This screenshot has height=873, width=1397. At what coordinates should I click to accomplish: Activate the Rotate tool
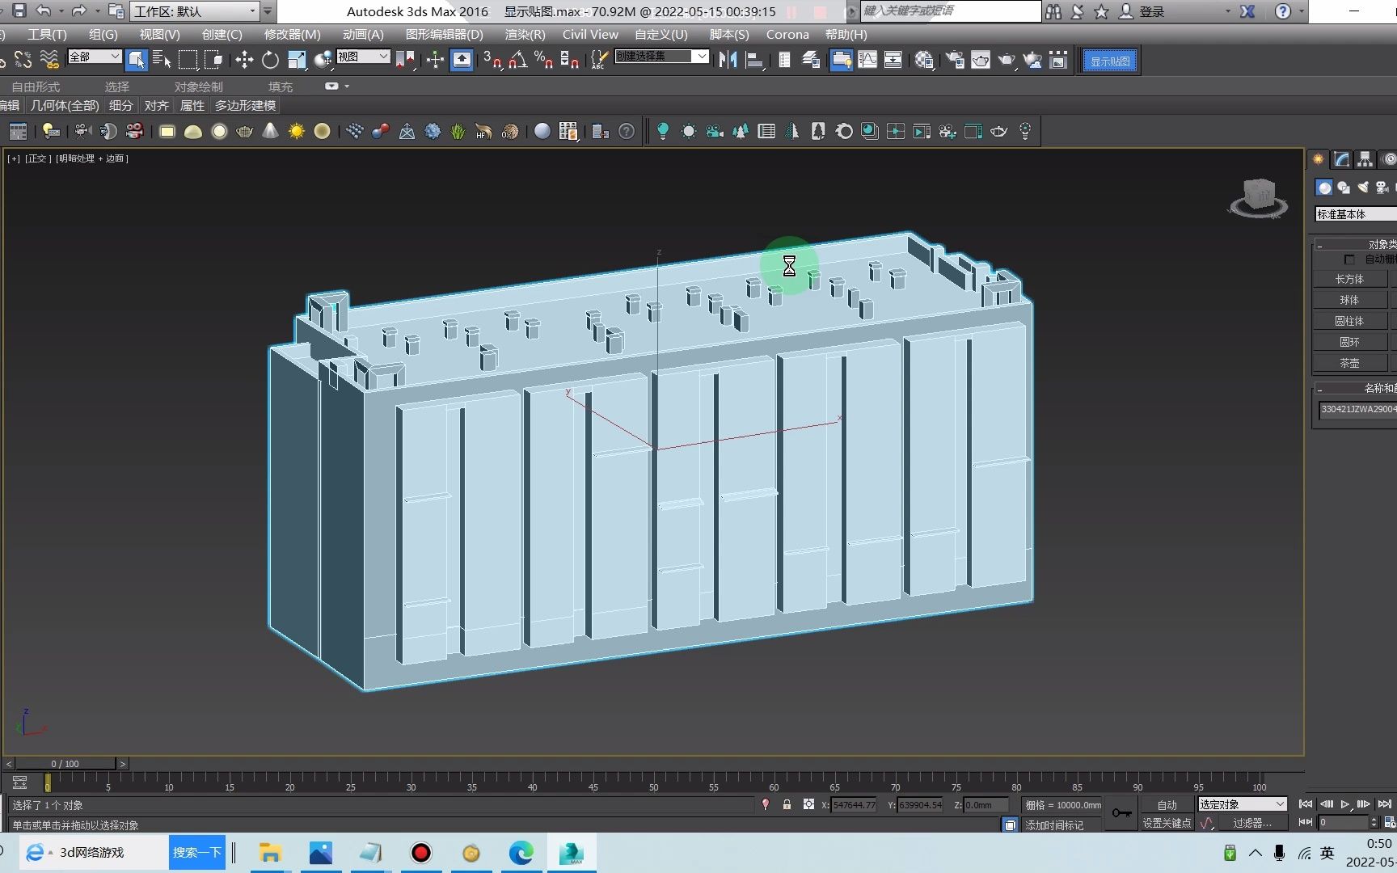[270, 60]
